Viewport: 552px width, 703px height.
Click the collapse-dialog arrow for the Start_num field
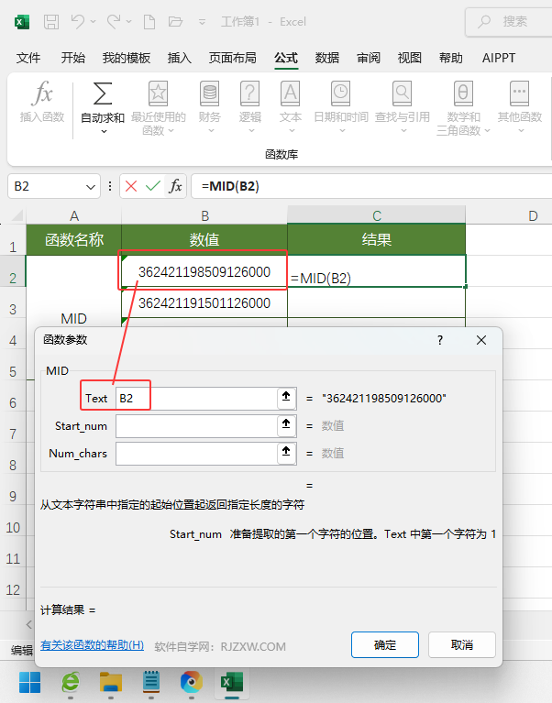286,425
